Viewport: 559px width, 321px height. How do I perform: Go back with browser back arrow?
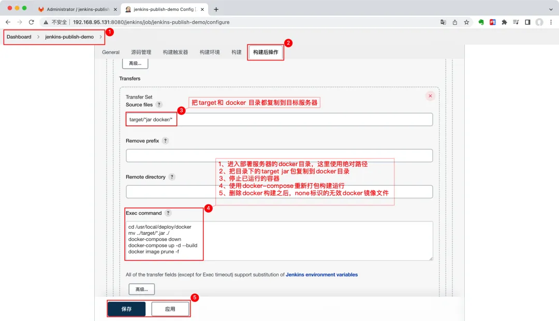[x=8, y=22]
